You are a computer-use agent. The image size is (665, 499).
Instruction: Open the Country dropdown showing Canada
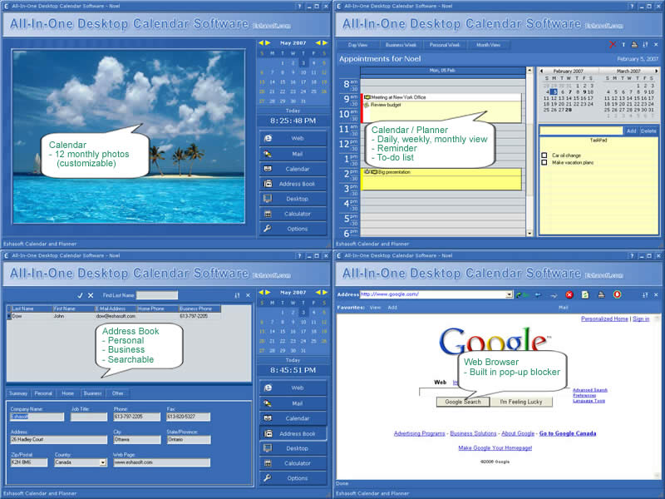(103, 462)
